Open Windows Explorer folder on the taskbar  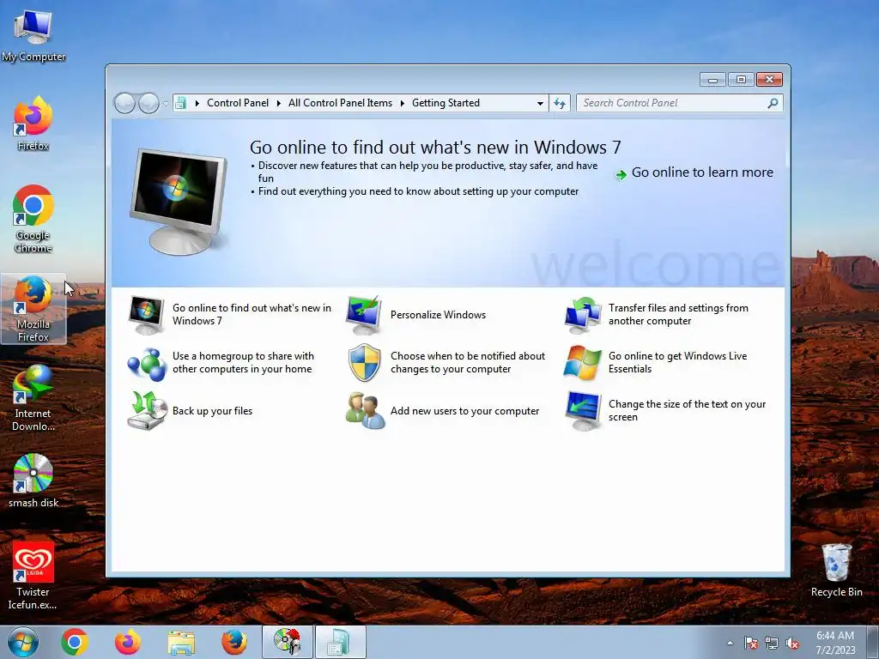pyautogui.click(x=181, y=642)
